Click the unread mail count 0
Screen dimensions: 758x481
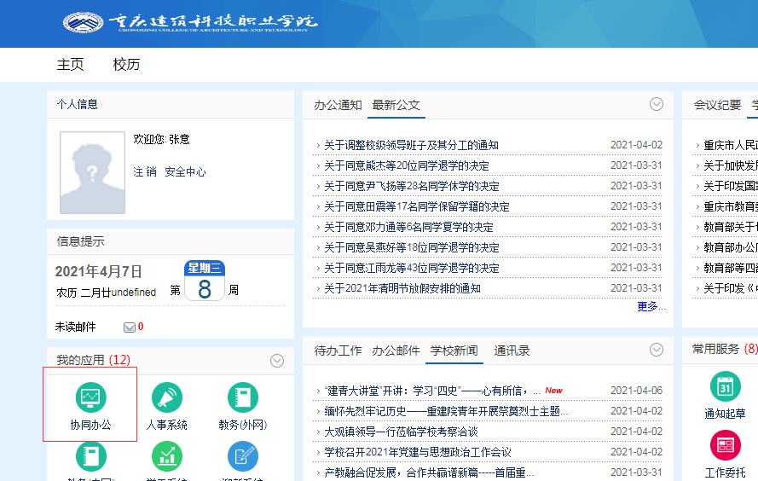pyautogui.click(x=141, y=327)
